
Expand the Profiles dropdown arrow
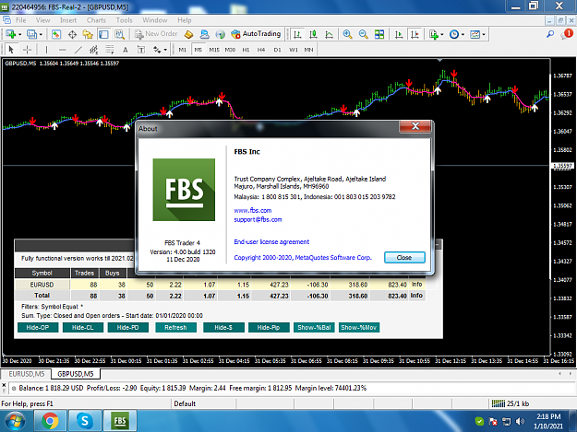click(41, 34)
